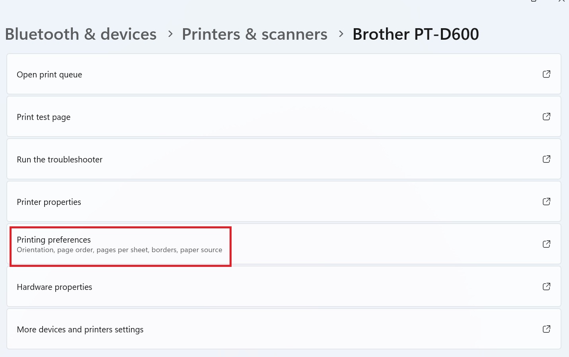Viewport: 569px width, 357px height.
Task: Open More devices and printers settings label
Action: [x=80, y=330]
